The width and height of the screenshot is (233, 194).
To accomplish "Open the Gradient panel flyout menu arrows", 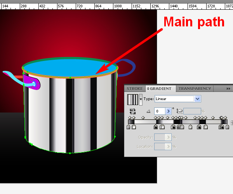I will pos(228,88).
